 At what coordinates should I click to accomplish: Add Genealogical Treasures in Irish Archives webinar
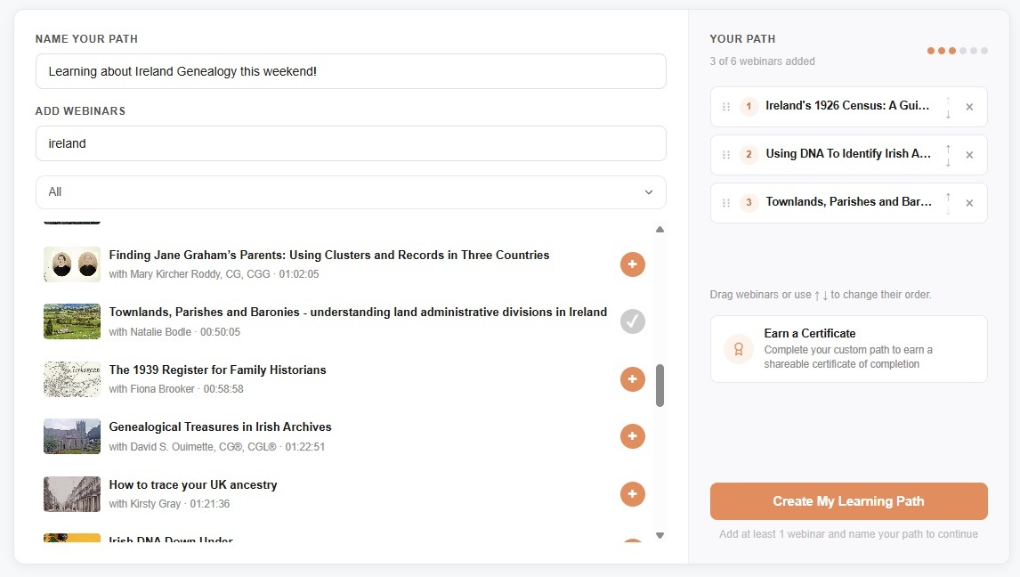click(x=632, y=436)
